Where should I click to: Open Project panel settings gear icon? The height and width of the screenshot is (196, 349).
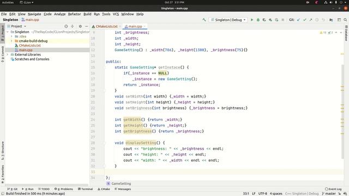[80, 26]
